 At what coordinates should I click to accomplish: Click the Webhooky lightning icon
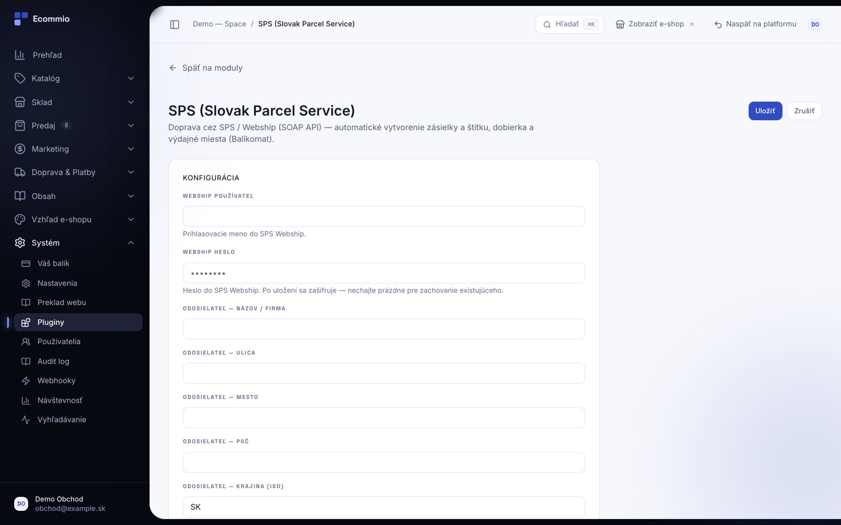[x=26, y=381]
